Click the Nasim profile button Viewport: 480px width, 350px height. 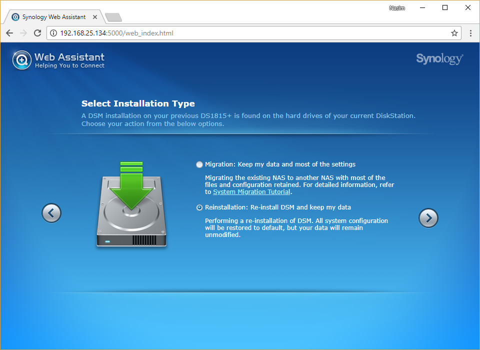coord(397,8)
